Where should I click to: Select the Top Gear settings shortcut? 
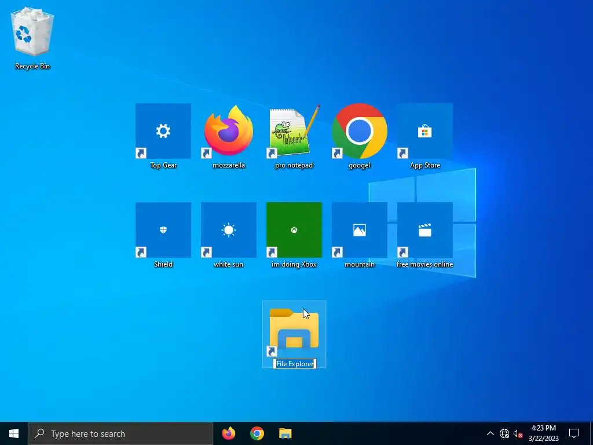pyautogui.click(x=163, y=131)
